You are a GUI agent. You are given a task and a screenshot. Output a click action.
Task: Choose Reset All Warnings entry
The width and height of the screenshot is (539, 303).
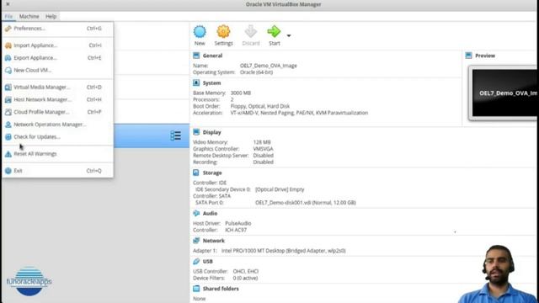coord(57,154)
